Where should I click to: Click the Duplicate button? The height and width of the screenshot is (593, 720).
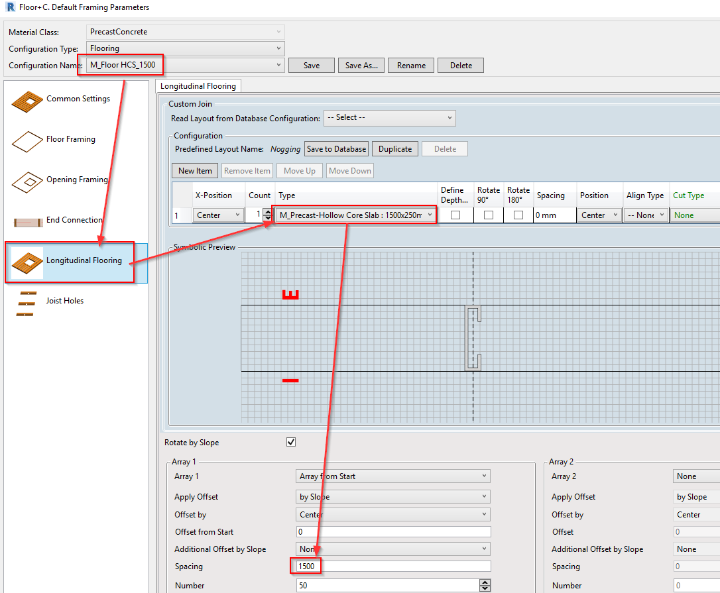395,148
